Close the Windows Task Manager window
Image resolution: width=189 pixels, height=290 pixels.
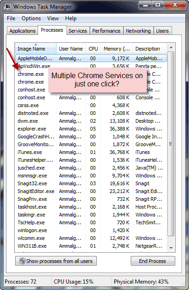[x=175, y=5]
